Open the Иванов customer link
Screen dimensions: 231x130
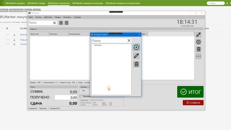23,35
